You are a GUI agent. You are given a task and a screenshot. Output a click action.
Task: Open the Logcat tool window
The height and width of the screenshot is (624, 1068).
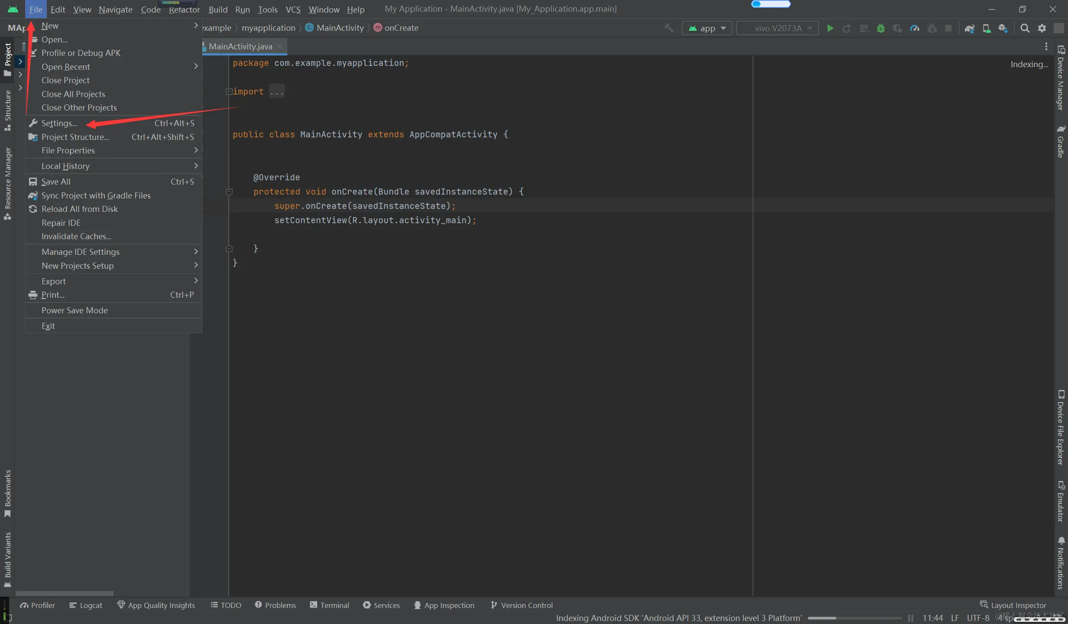tap(86, 605)
